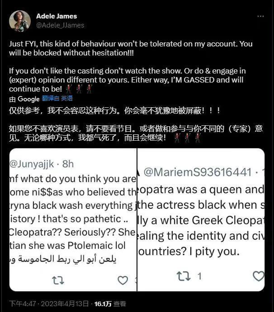Click the retweet count 1 in right screenshot

199,276
